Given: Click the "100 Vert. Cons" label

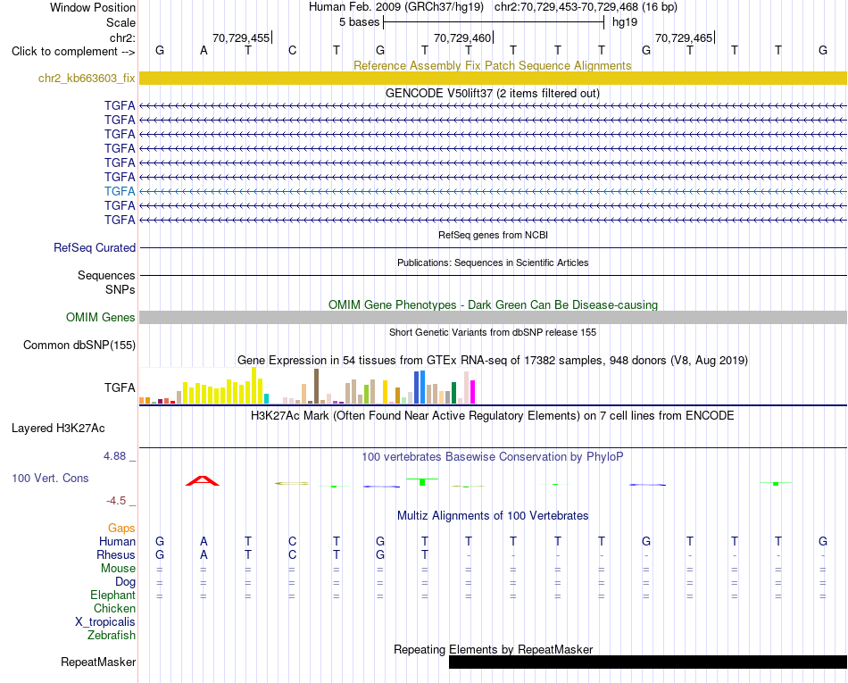Looking at the screenshot, I should [x=50, y=478].
